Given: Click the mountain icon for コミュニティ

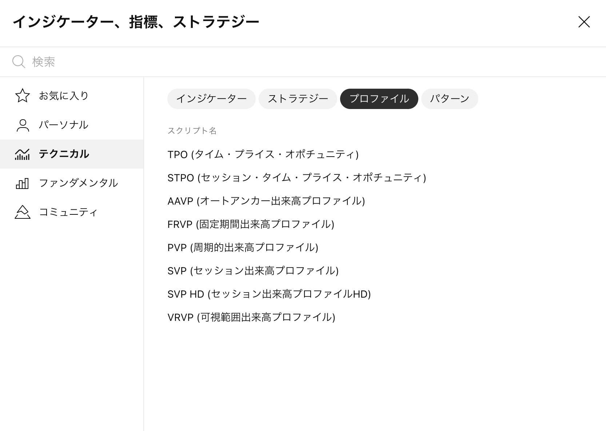Looking at the screenshot, I should pos(23,212).
